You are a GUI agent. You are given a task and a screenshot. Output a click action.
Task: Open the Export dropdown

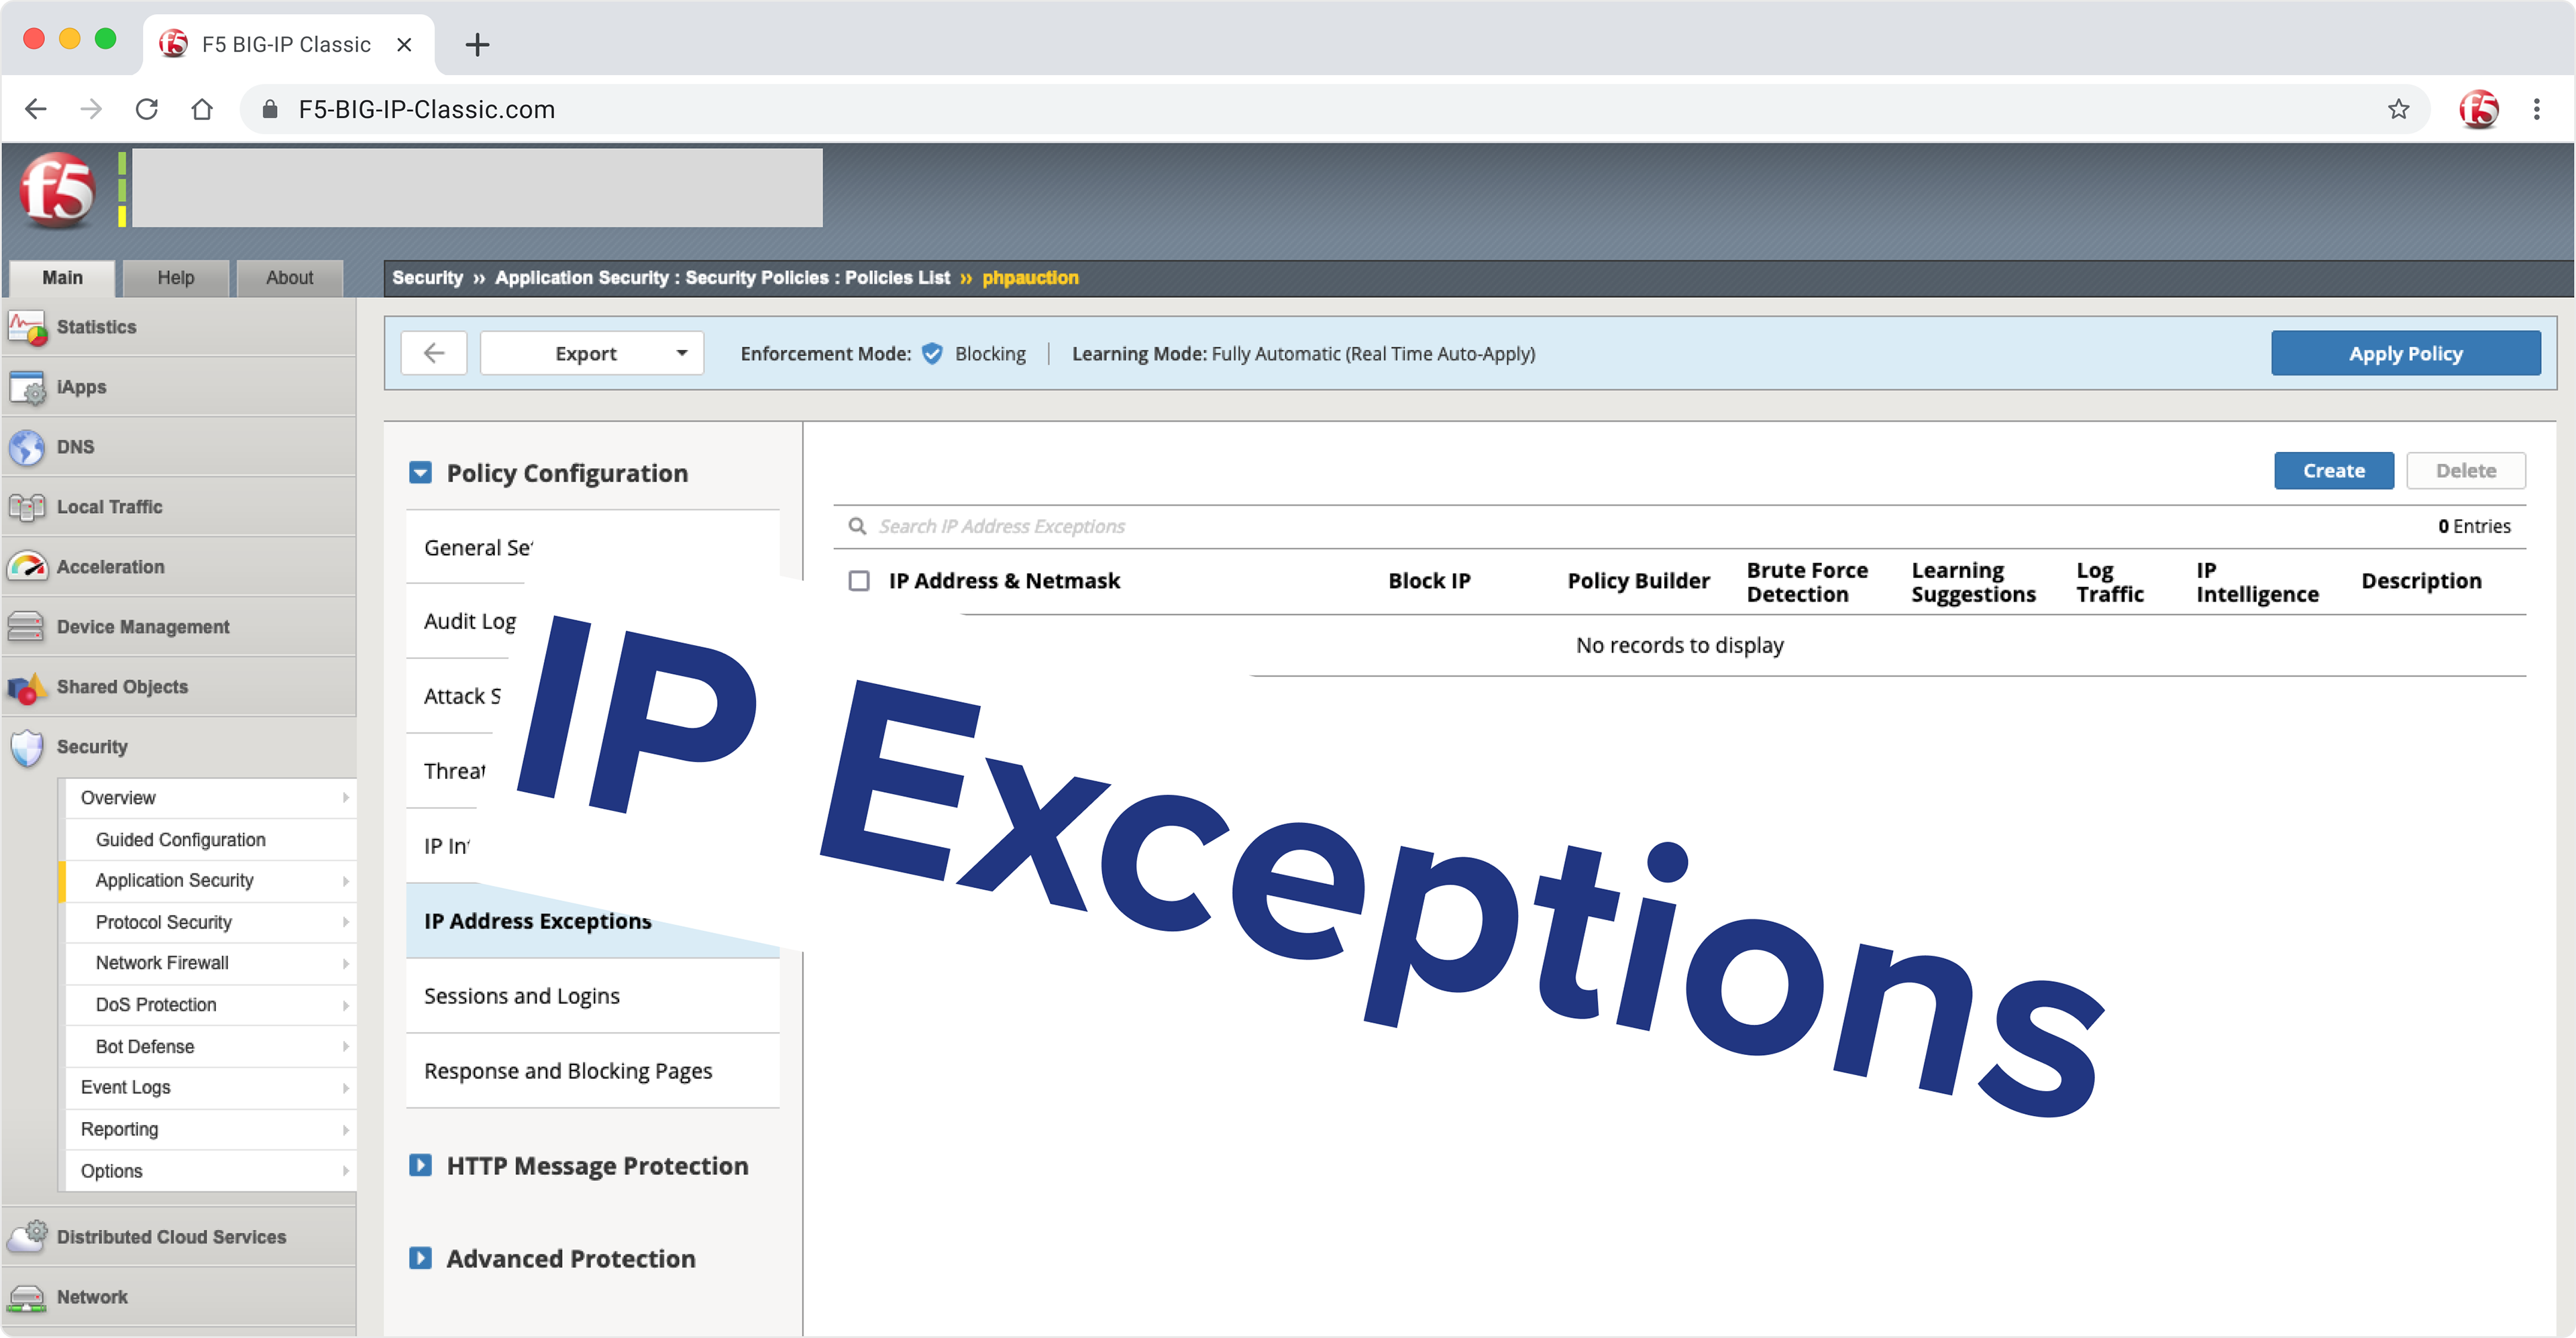click(x=592, y=353)
